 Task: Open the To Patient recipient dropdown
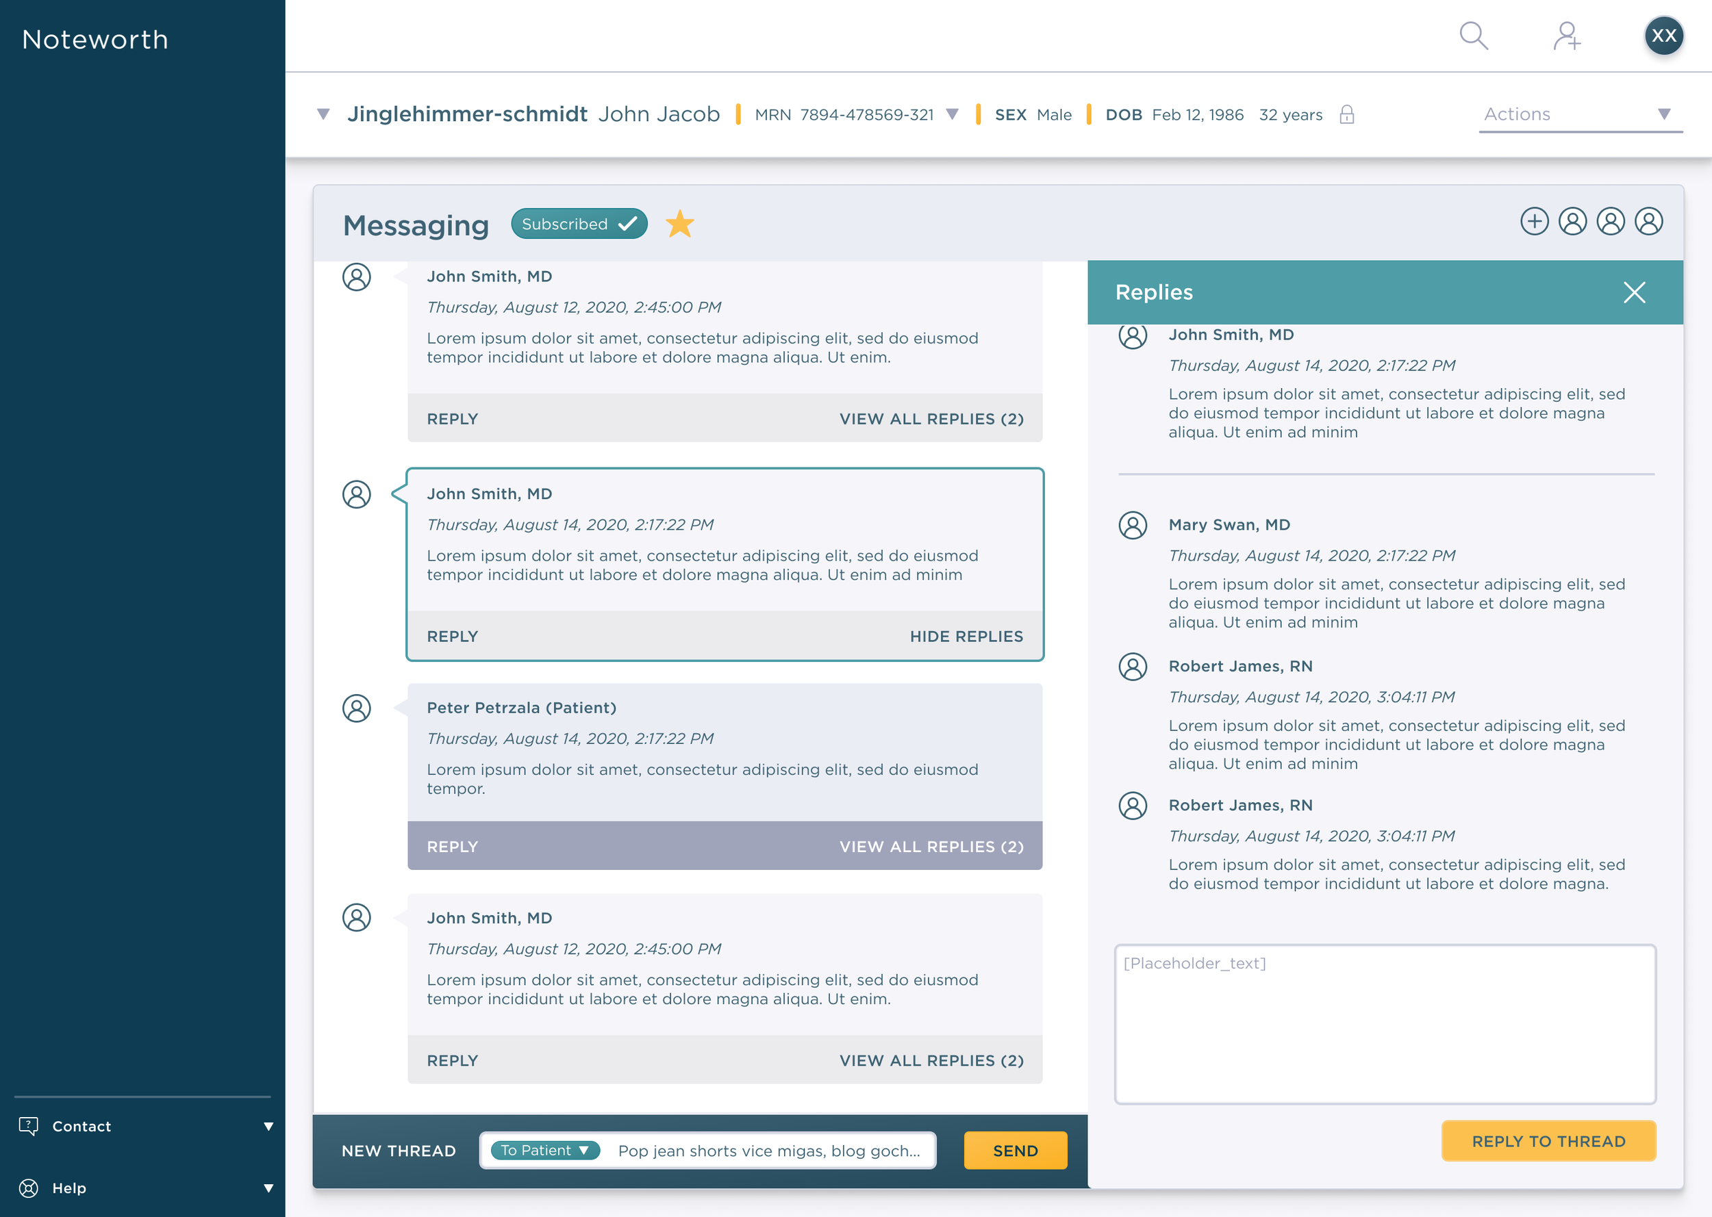point(546,1151)
